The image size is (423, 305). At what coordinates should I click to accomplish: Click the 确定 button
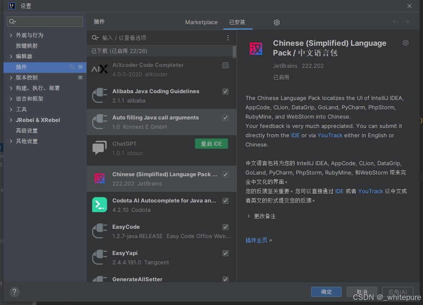coord(326,292)
